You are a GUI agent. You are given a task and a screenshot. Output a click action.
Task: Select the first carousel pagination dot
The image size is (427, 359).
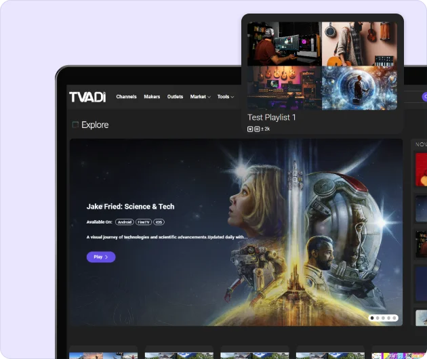372,318
